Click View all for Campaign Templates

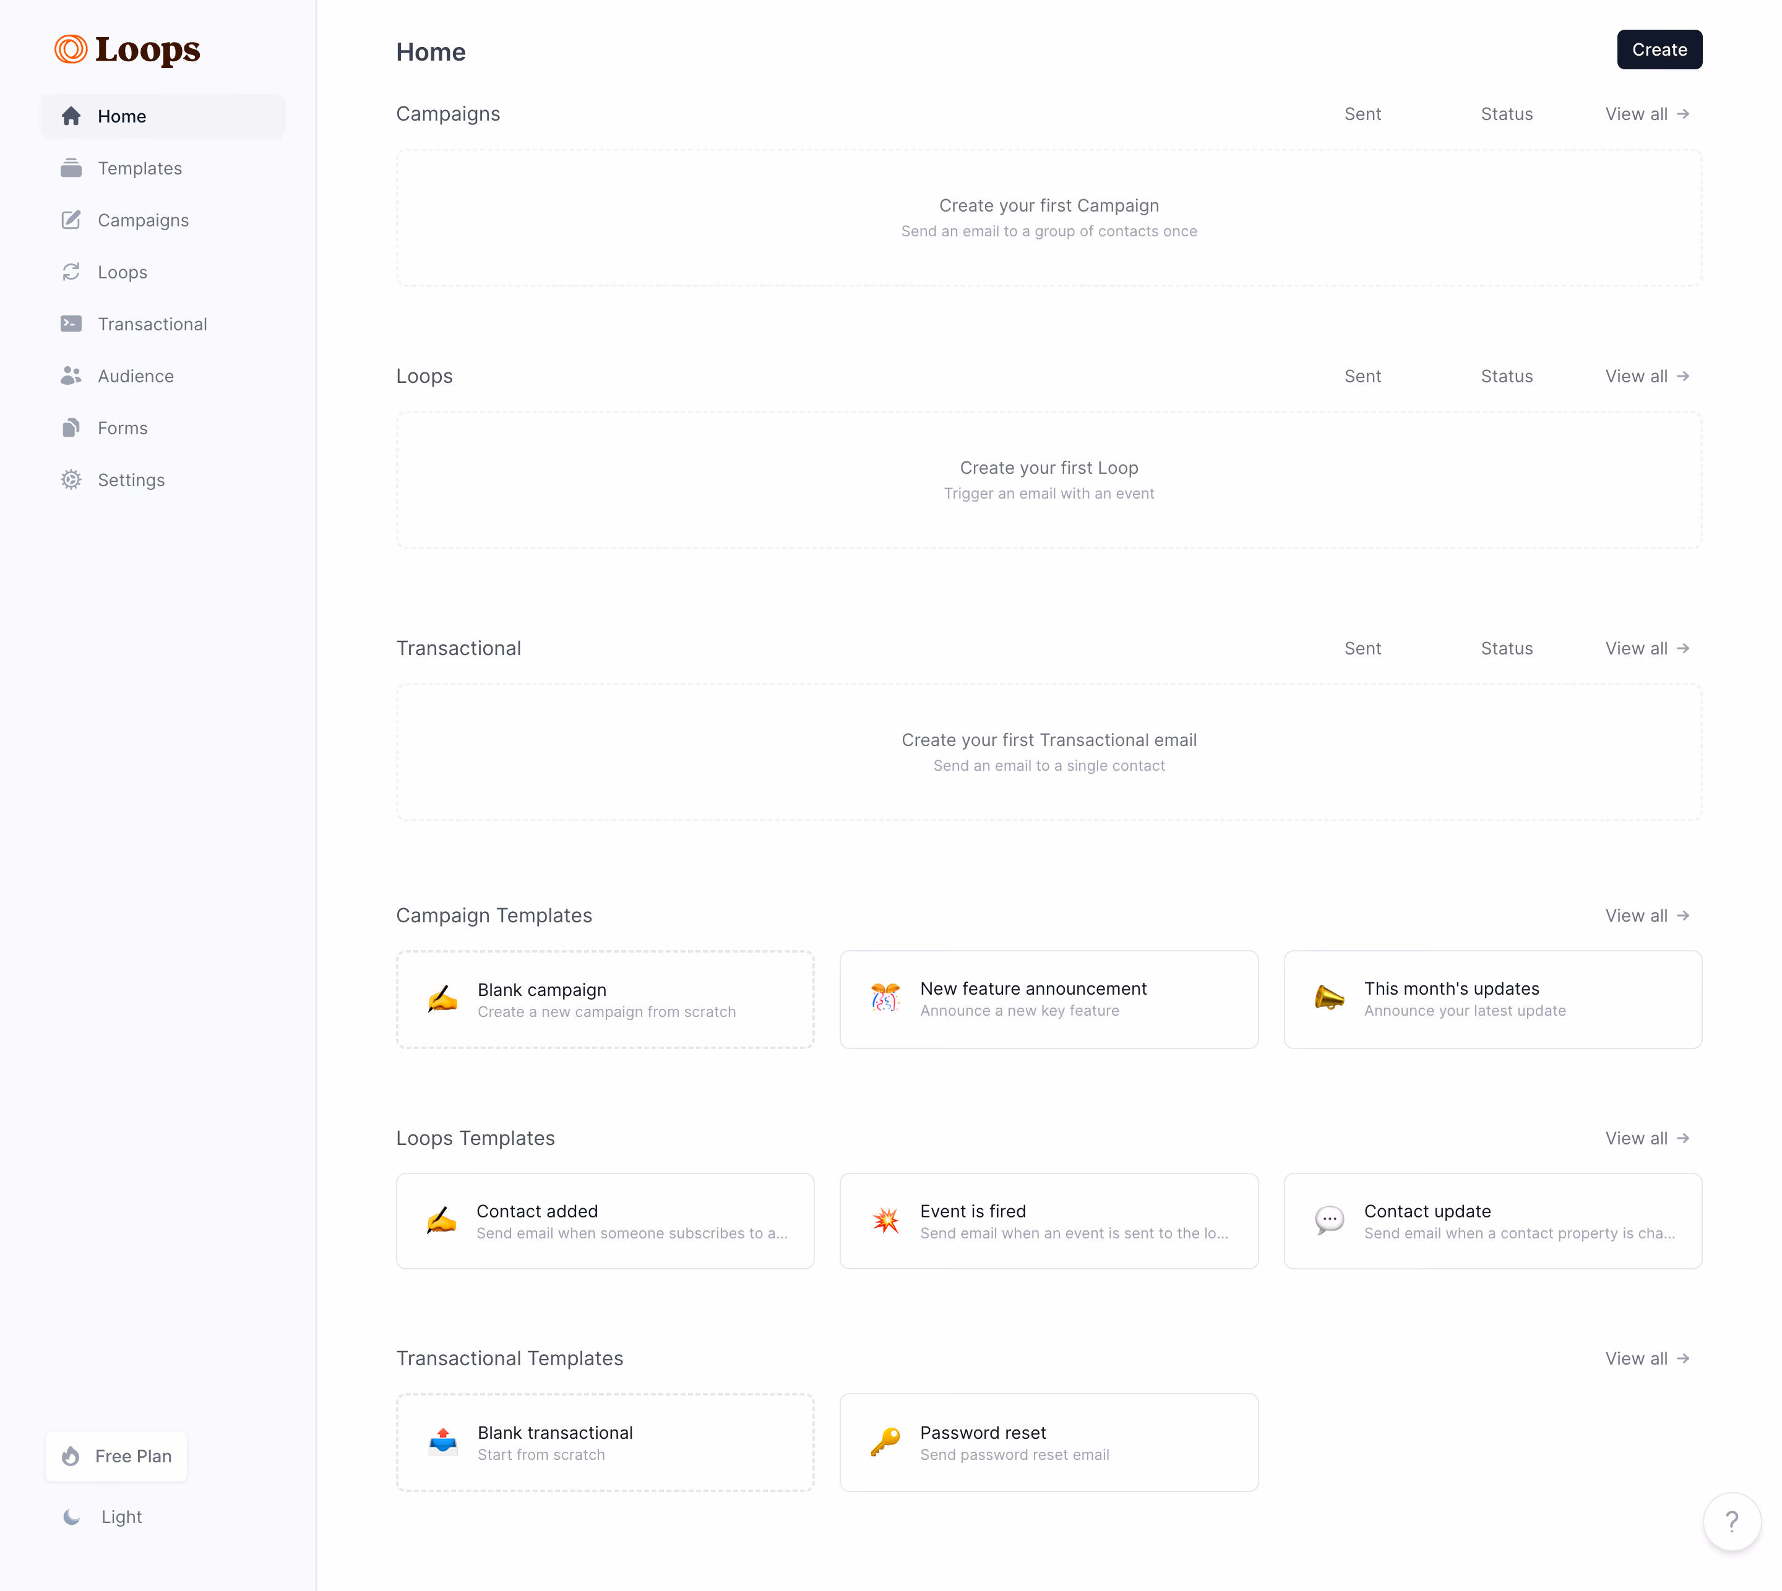tap(1646, 916)
